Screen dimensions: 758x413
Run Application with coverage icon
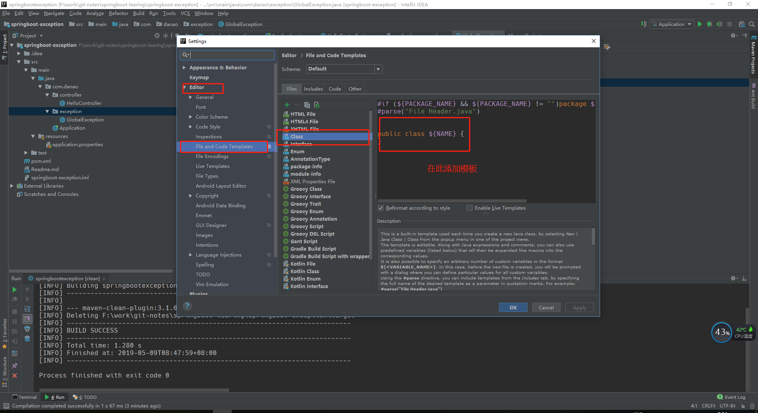pyautogui.click(x=720, y=24)
